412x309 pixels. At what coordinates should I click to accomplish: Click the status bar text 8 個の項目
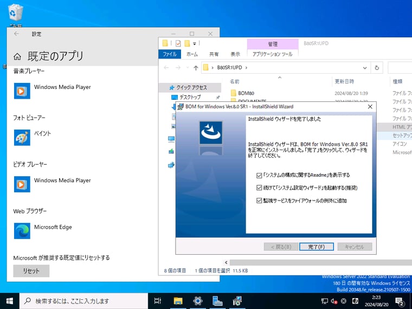[175, 271]
